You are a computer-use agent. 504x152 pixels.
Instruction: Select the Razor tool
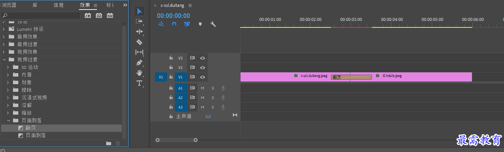[x=139, y=42]
